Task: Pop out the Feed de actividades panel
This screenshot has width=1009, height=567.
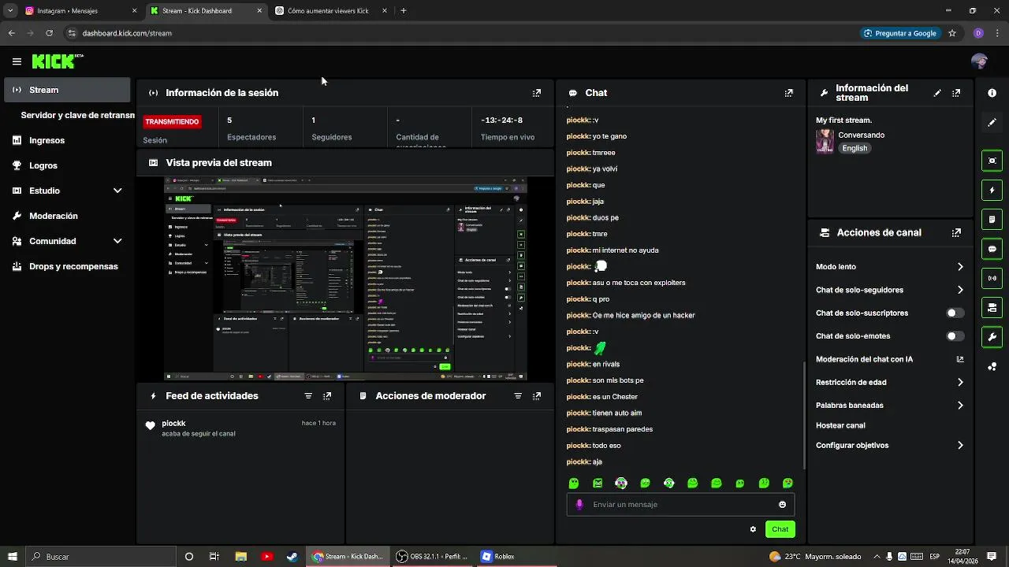Action: [327, 396]
